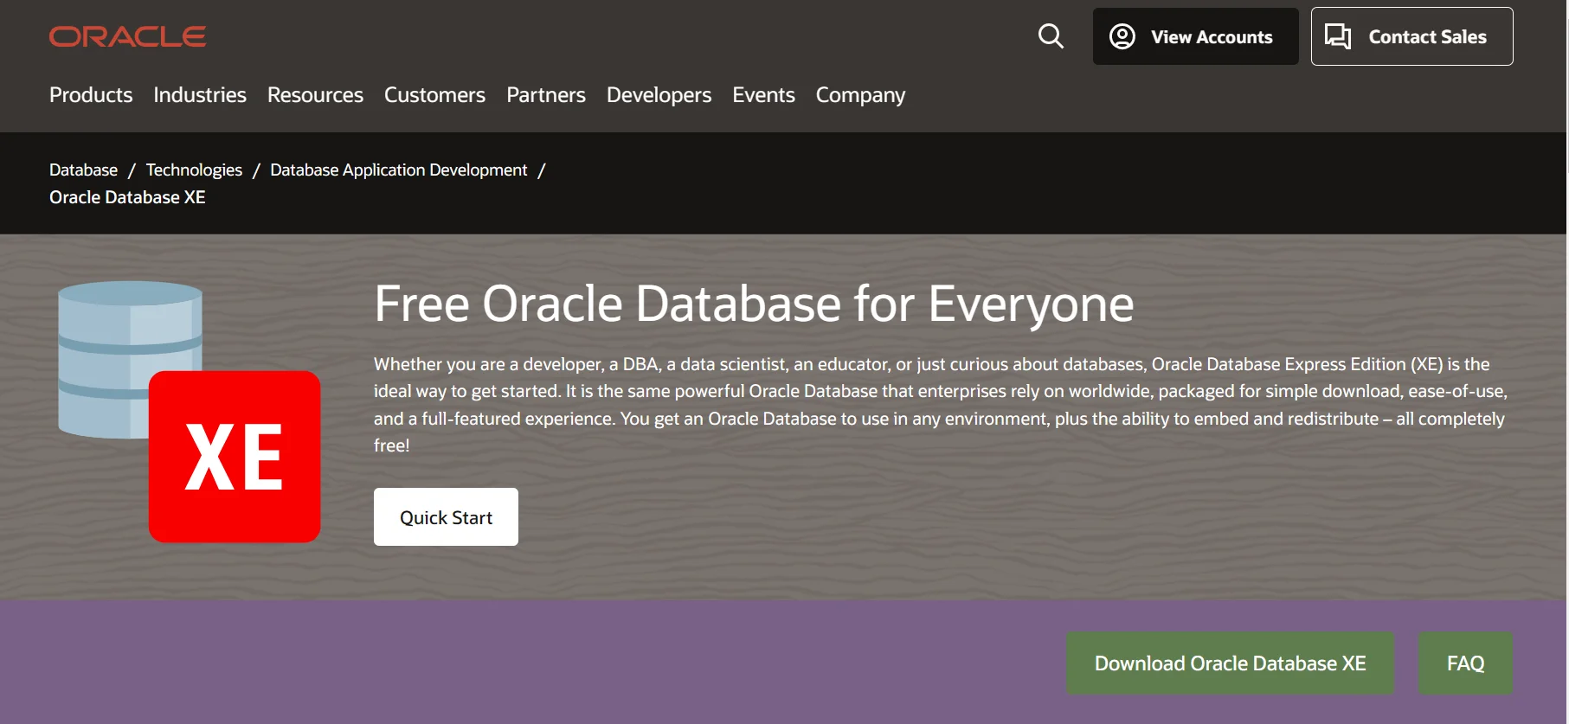The height and width of the screenshot is (724, 1569).
Task: Click the red XE database logo
Action: pos(235,457)
